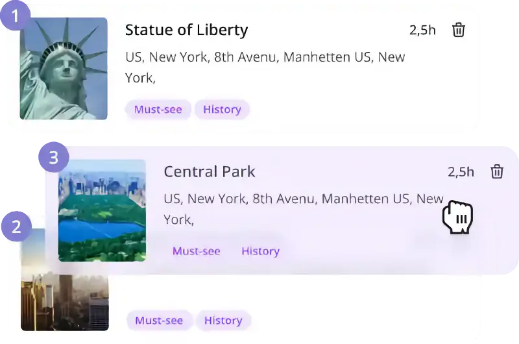Viewport: 519px width, 344px height.
Task: Open the Central Park title
Action: [x=210, y=171]
